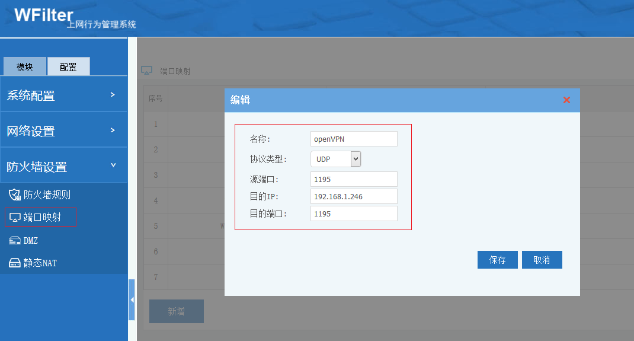634x341 pixels.
Task: Expand the 网络设置 menu section
Action: [63, 130]
